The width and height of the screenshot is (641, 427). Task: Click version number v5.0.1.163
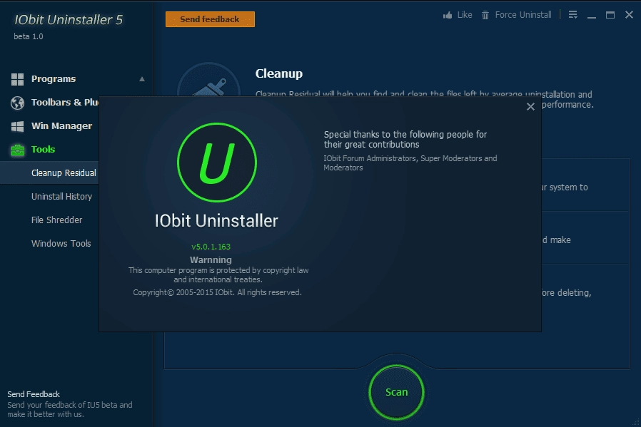(x=211, y=247)
